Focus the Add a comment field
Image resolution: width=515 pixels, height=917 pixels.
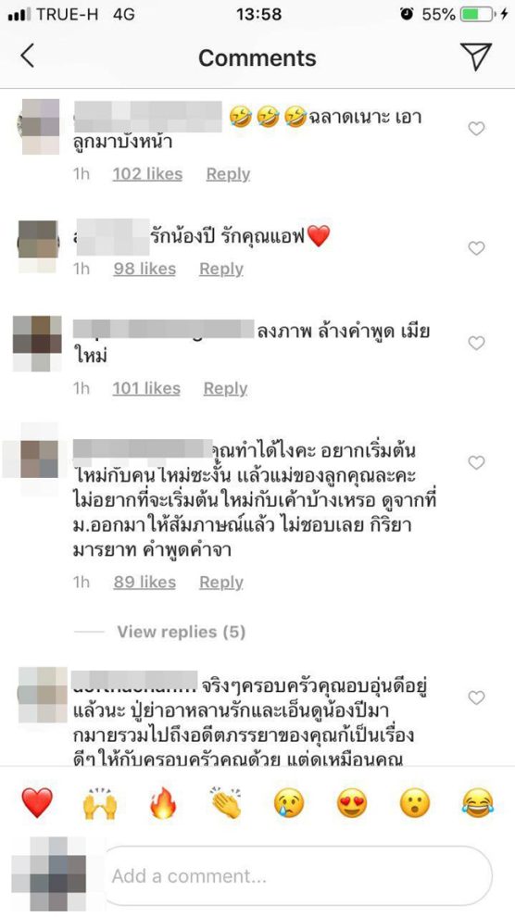(297, 875)
